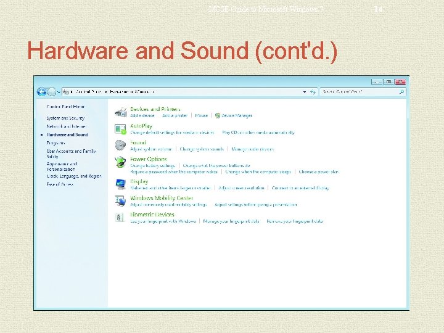Click the Biometric Devices icon
The width and height of the screenshot is (444, 333).
[x=120, y=218]
